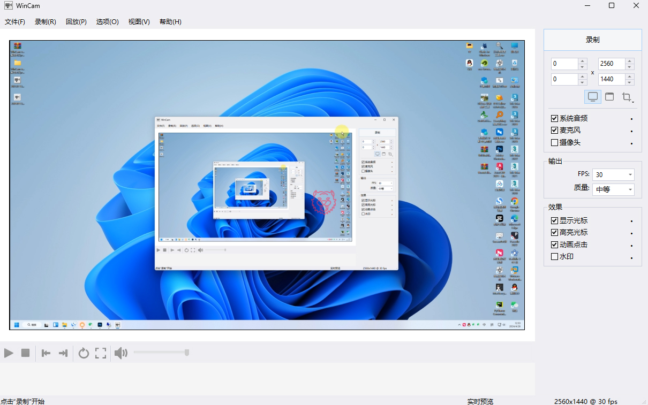The image size is (648, 405).
Task: Click the Windows Start icon in preview taskbar
Action: click(x=17, y=325)
